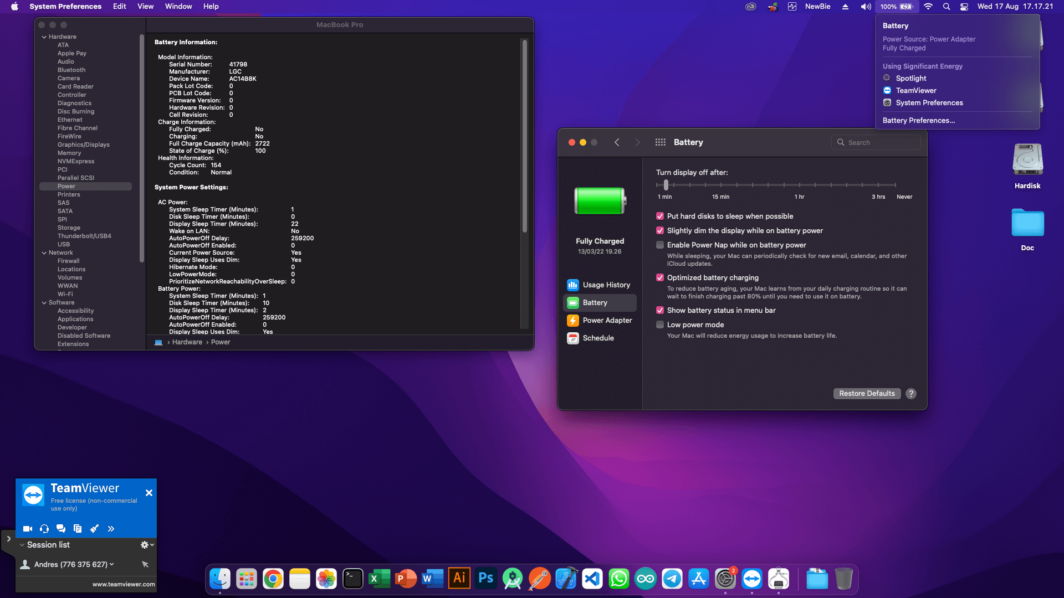
Task: Collapse TeamViewer panel with side arrow
Action: [x=8, y=539]
